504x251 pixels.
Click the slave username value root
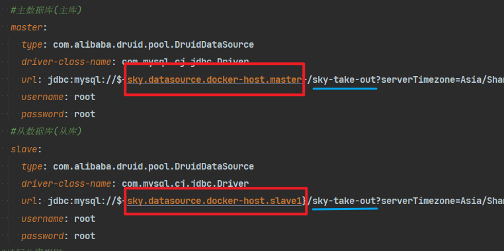pyautogui.click(x=85, y=219)
